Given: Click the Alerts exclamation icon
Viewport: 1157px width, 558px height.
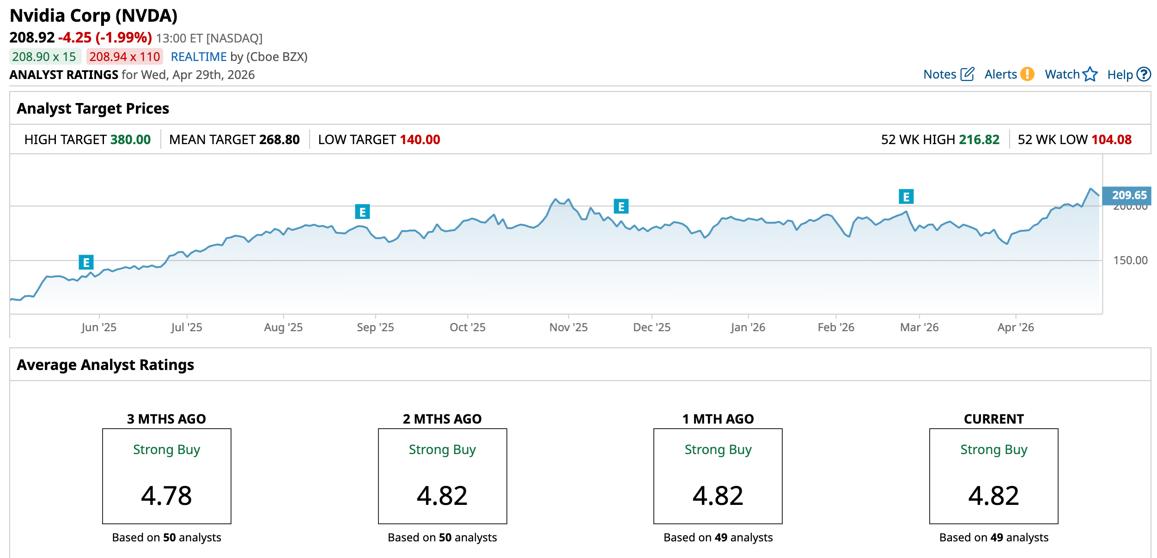Looking at the screenshot, I should coord(1027,74).
